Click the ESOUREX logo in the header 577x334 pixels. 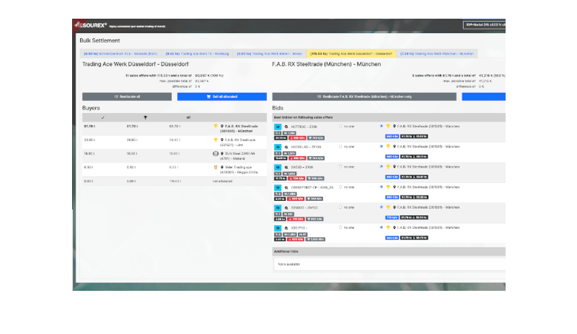(91, 25)
